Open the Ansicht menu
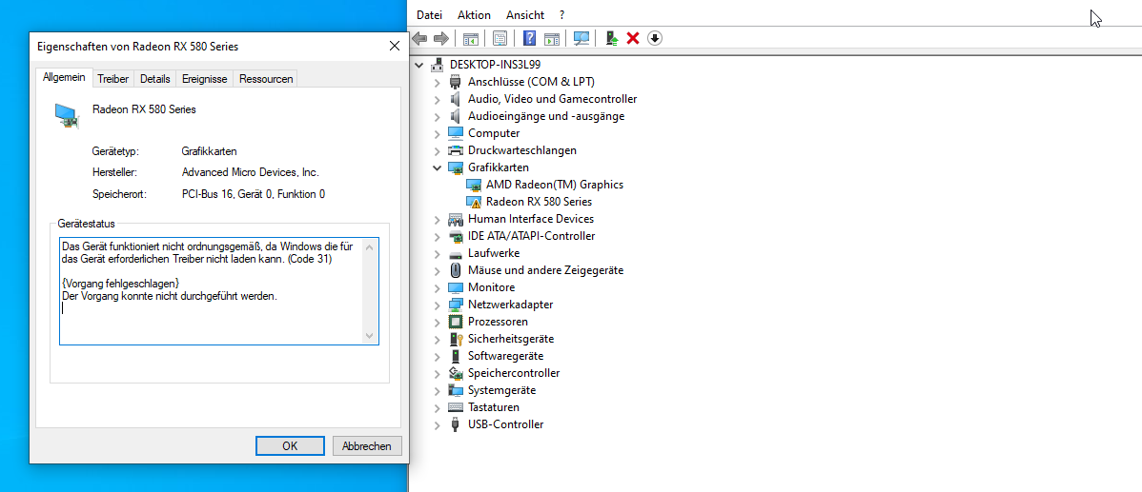 (x=525, y=14)
